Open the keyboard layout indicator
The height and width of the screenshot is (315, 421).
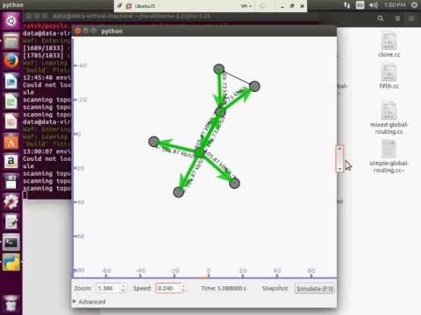point(360,5)
